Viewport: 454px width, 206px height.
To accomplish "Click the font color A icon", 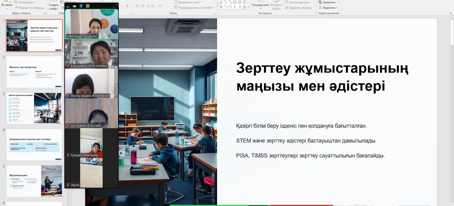I will coord(127,6).
